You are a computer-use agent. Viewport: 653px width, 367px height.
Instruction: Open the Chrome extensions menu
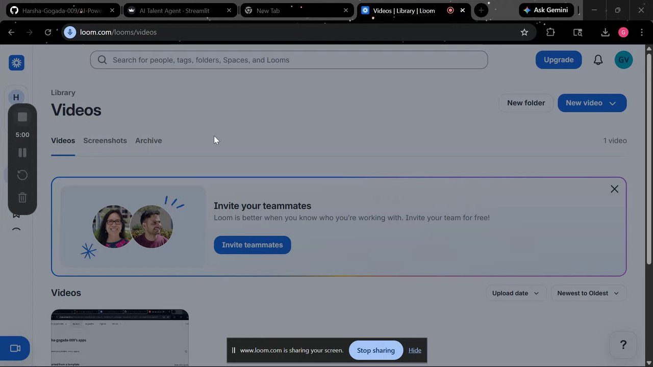click(x=550, y=32)
